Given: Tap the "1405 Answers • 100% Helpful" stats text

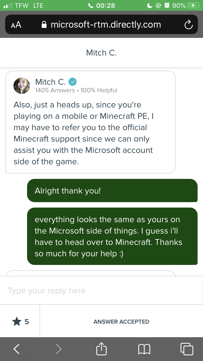Looking at the screenshot, I should 76,90.
